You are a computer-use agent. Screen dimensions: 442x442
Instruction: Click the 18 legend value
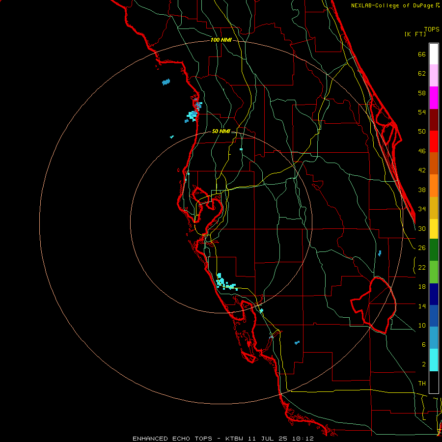422,287
